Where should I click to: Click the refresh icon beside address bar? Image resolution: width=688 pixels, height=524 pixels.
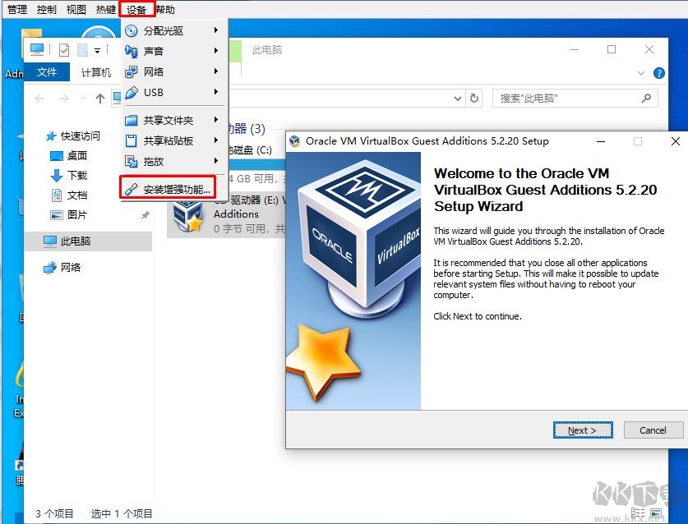pyautogui.click(x=475, y=99)
